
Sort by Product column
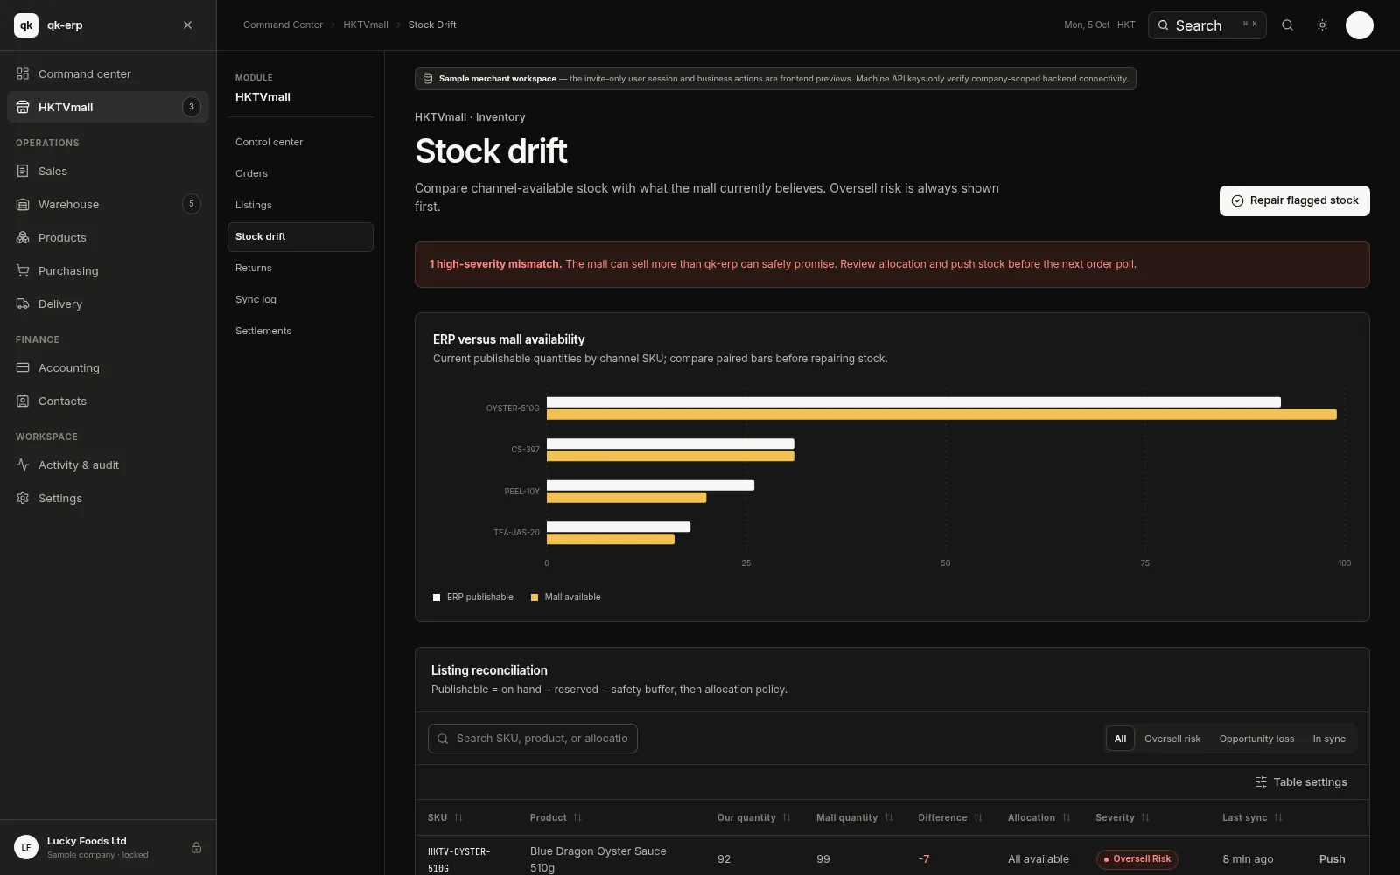pyautogui.click(x=556, y=817)
